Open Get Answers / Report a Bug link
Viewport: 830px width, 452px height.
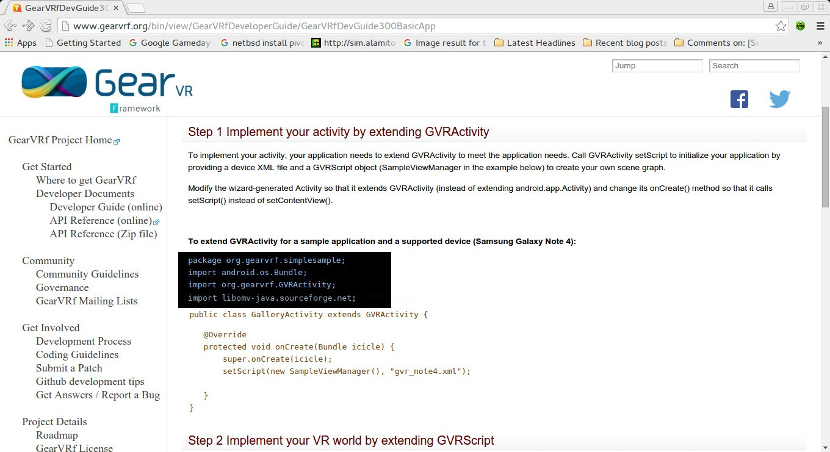98,395
